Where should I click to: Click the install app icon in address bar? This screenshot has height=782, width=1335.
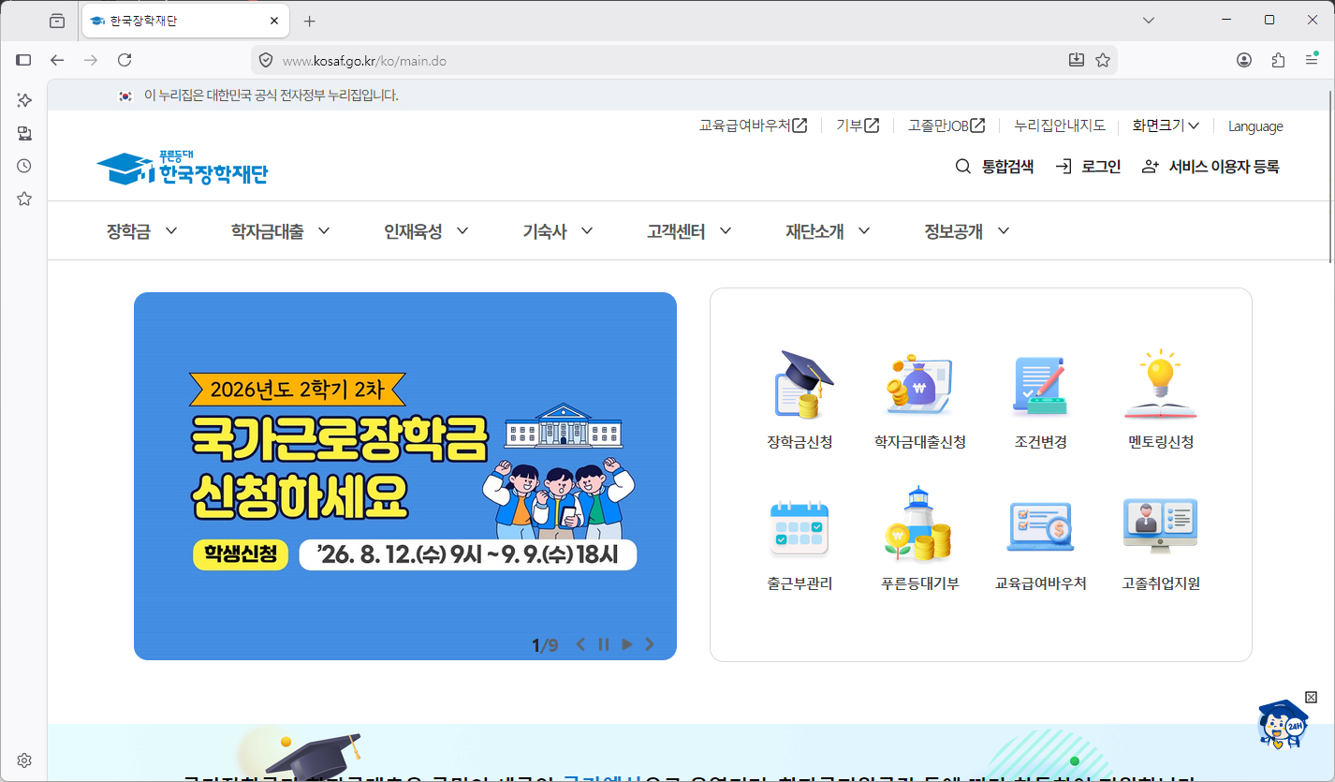click(1077, 60)
